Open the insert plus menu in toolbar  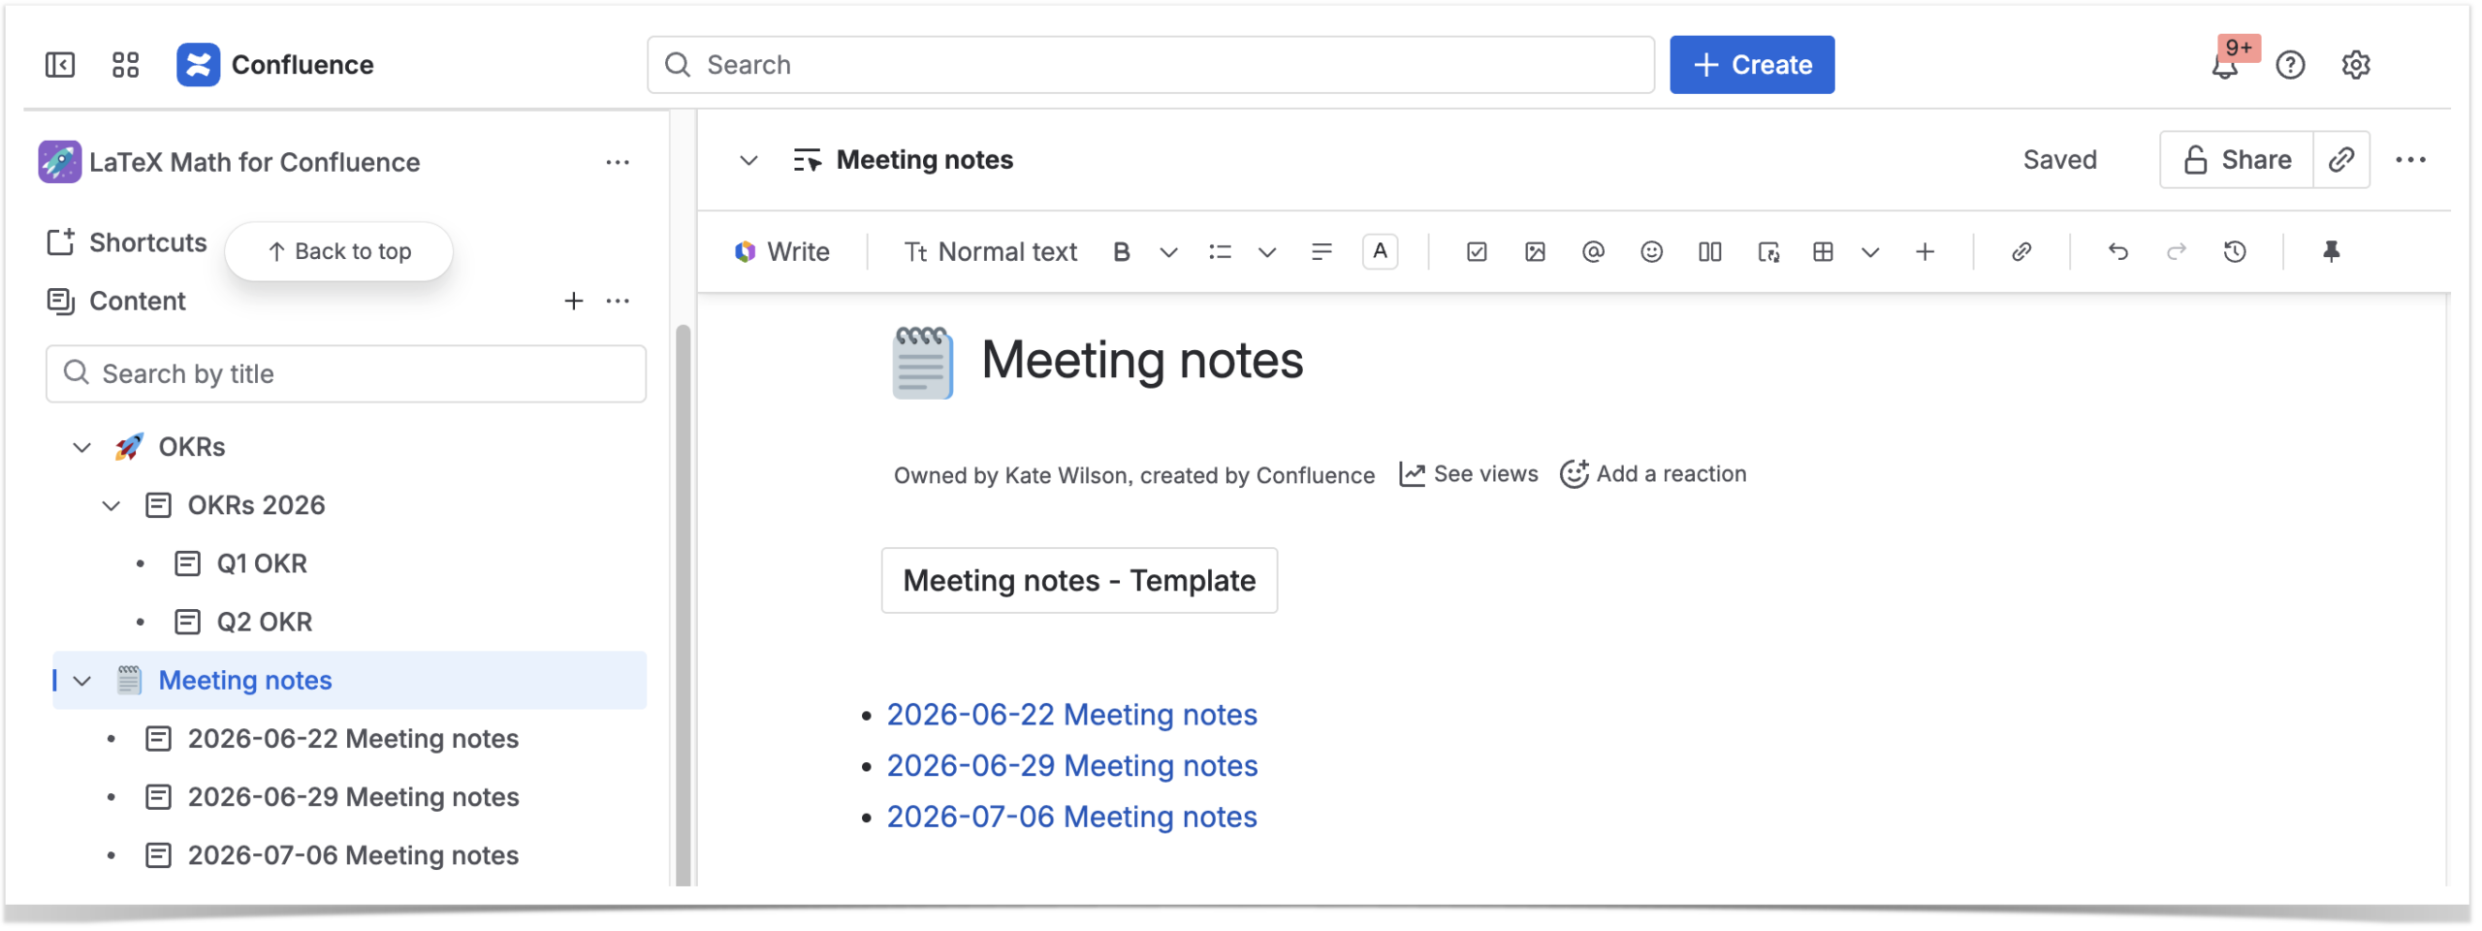point(1925,252)
